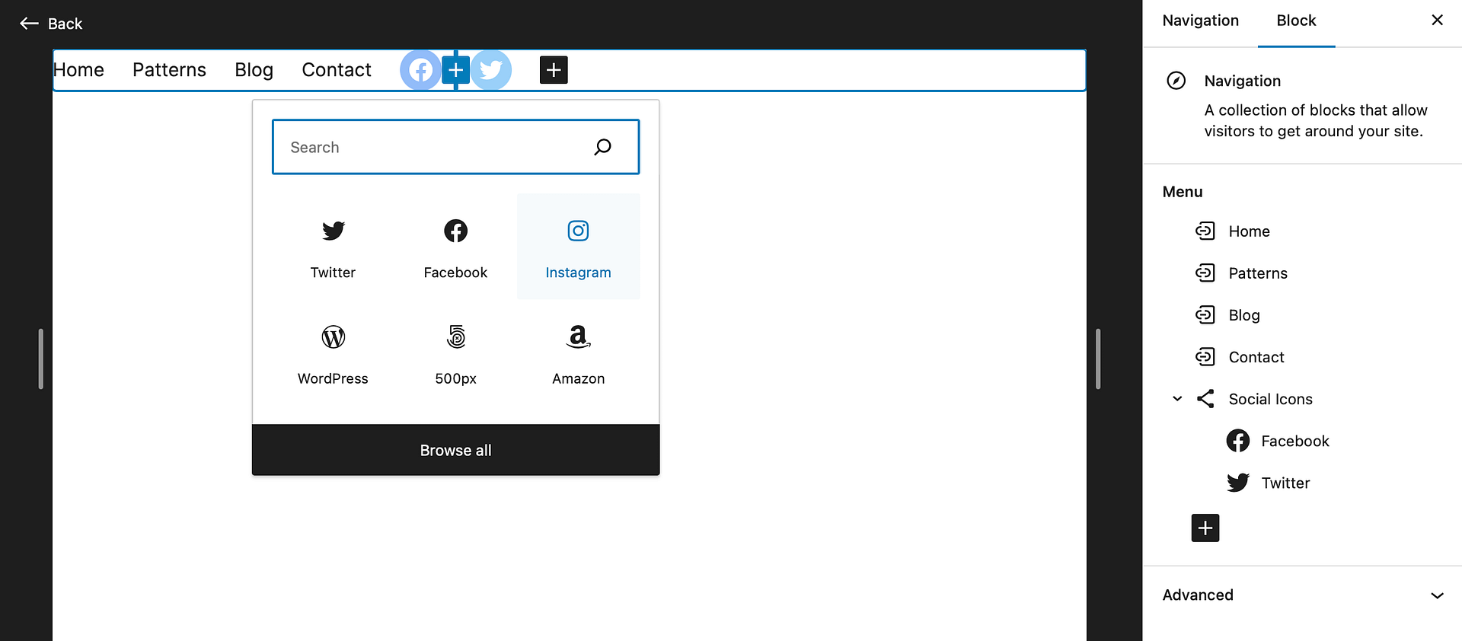The height and width of the screenshot is (641, 1462).
Task: Add the WordPress social icon block
Action: tap(333, 352)
